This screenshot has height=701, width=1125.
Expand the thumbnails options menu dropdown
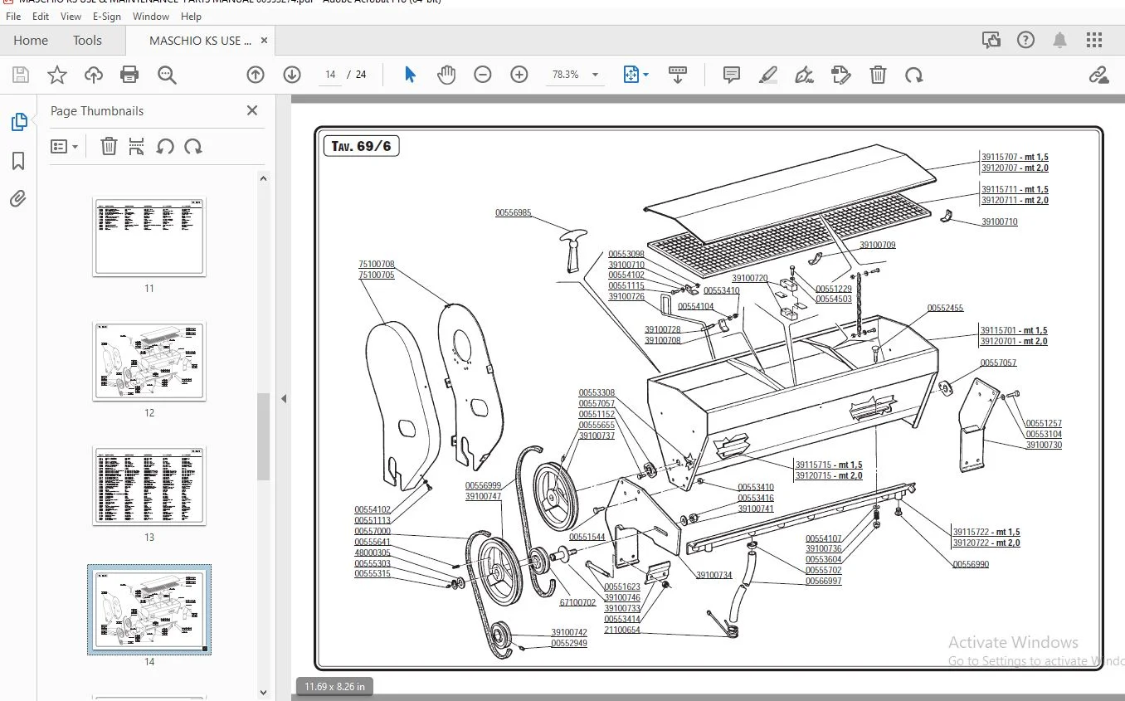pos(65,147)
